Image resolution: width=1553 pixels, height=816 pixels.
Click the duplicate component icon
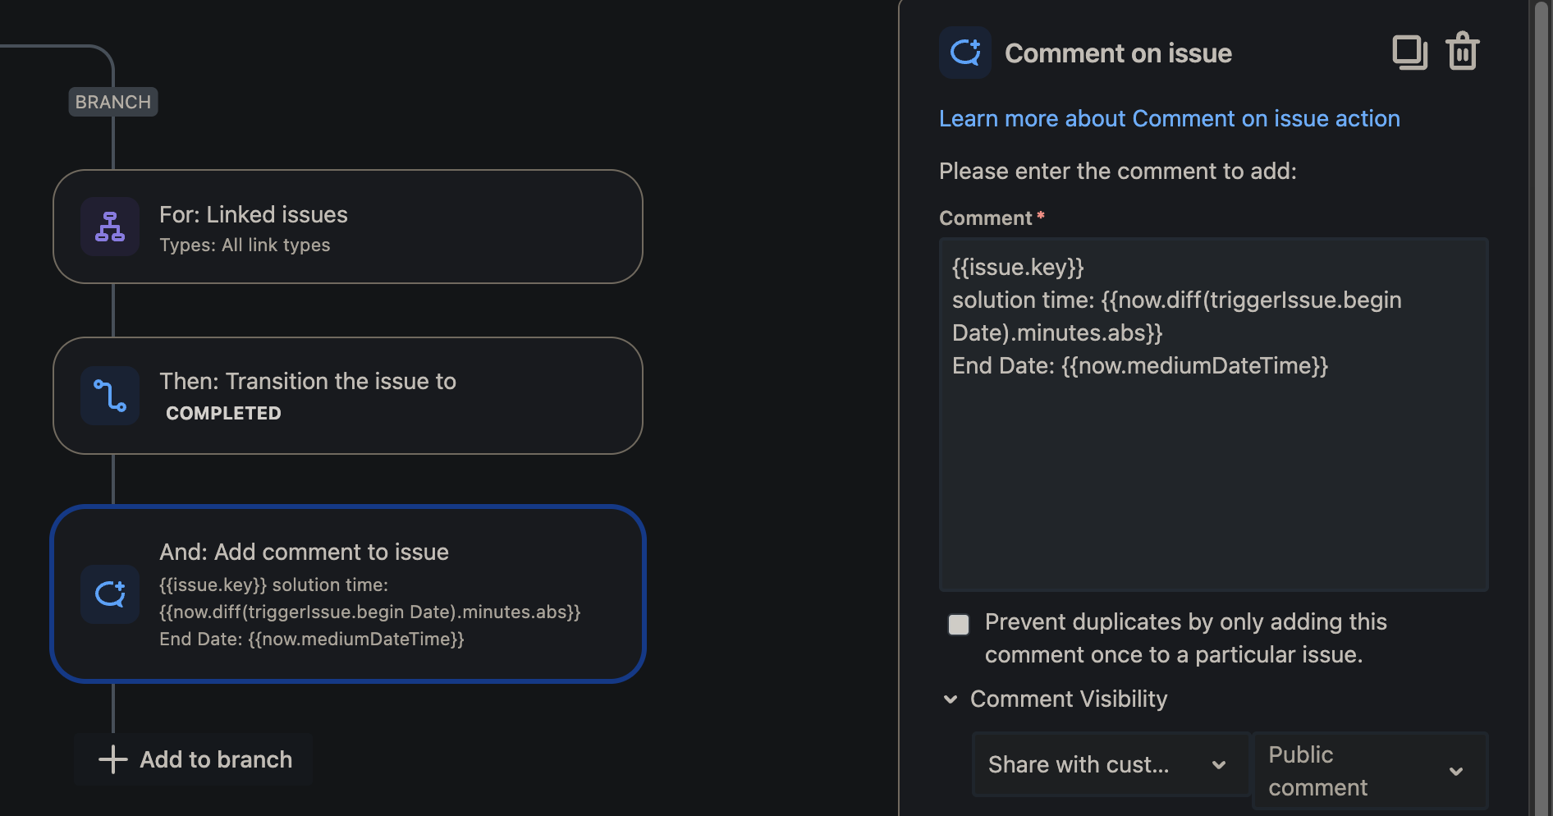pyautogui.click(x=1409, y=53)
